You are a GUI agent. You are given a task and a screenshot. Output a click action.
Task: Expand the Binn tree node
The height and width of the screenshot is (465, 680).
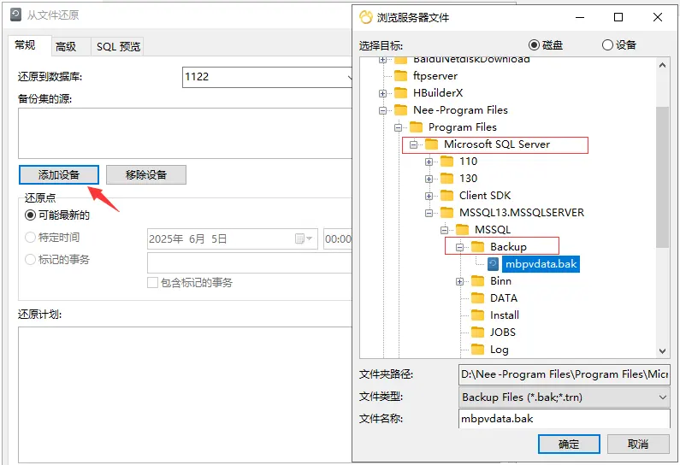coord(459,282)
